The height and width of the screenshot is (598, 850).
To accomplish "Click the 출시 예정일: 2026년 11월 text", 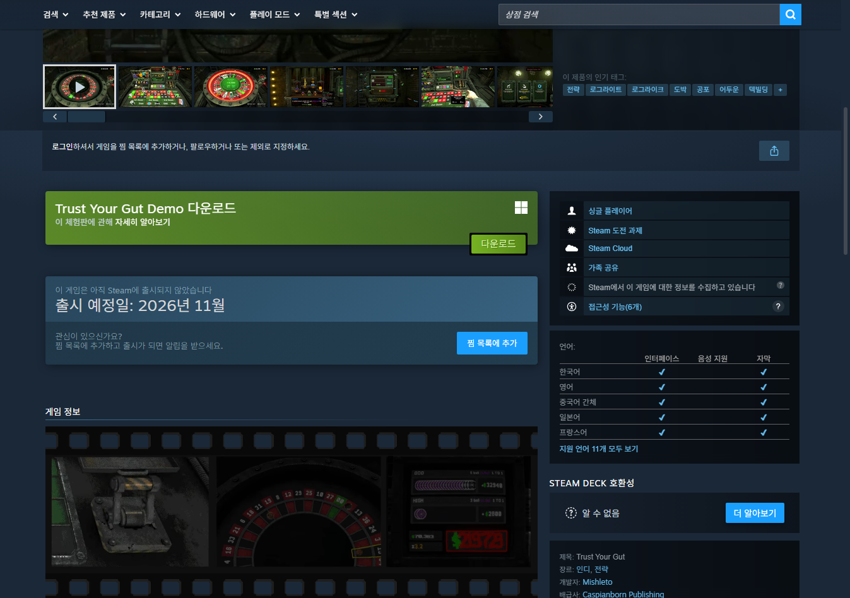I will tap(140, 306).
